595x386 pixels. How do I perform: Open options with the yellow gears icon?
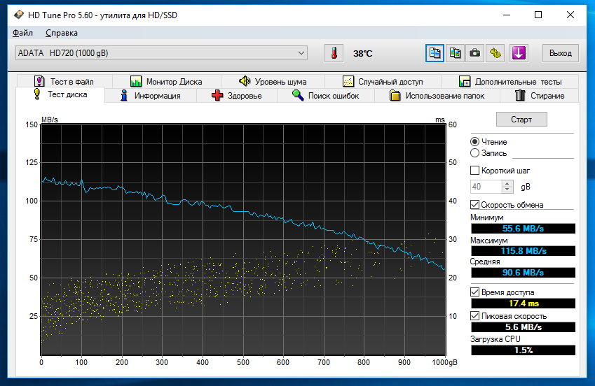click(496, 53)
